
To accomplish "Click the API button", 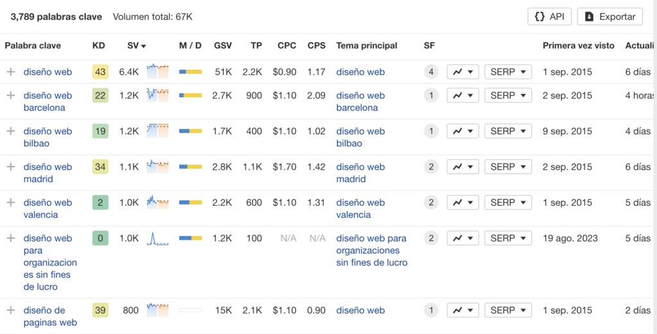I will [x=549, y=17].
